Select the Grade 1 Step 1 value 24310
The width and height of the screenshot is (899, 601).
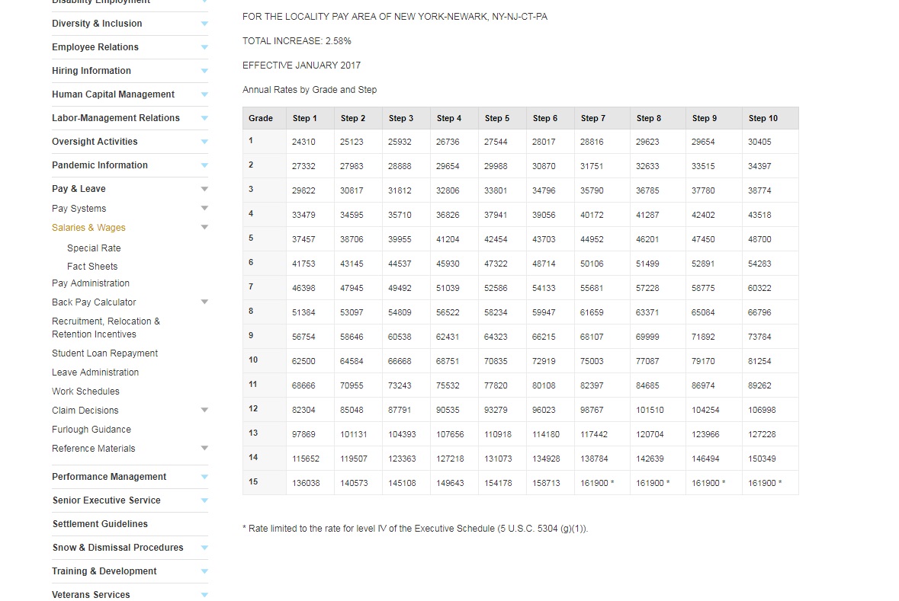303,142
